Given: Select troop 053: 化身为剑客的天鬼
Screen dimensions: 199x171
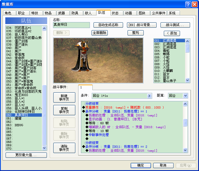Looking at the screenshot, I should tap(24, 92).
